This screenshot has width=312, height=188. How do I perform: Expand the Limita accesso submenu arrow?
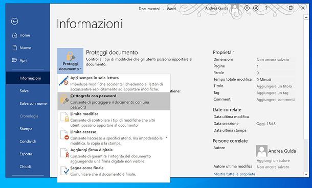[x=166, y=137]
